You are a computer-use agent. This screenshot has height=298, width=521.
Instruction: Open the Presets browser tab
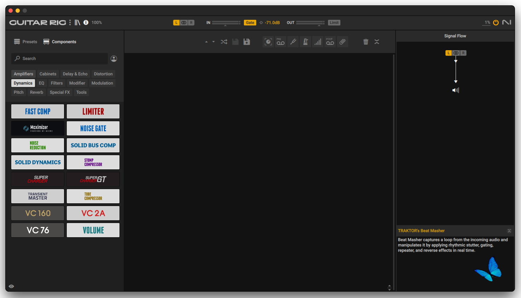coord(25,42)
